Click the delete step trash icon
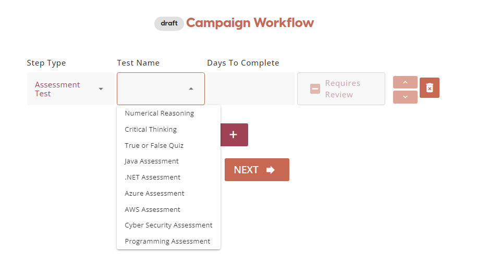 [430, 88]
